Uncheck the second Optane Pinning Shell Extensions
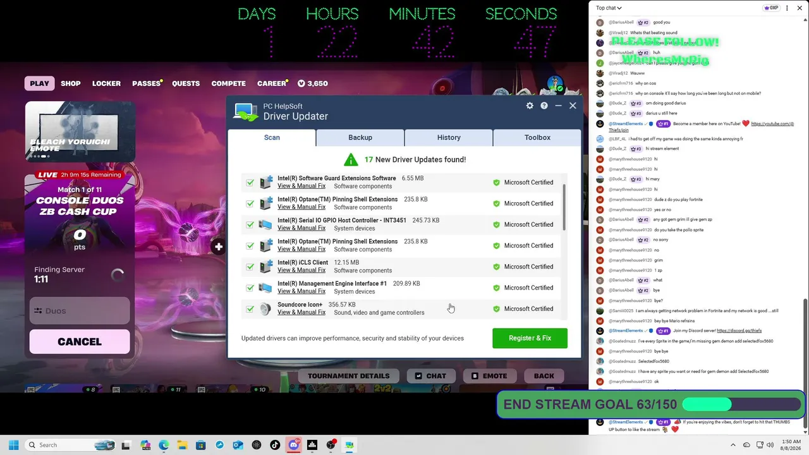This screenshot has width=809, height=455. point(250,246)
